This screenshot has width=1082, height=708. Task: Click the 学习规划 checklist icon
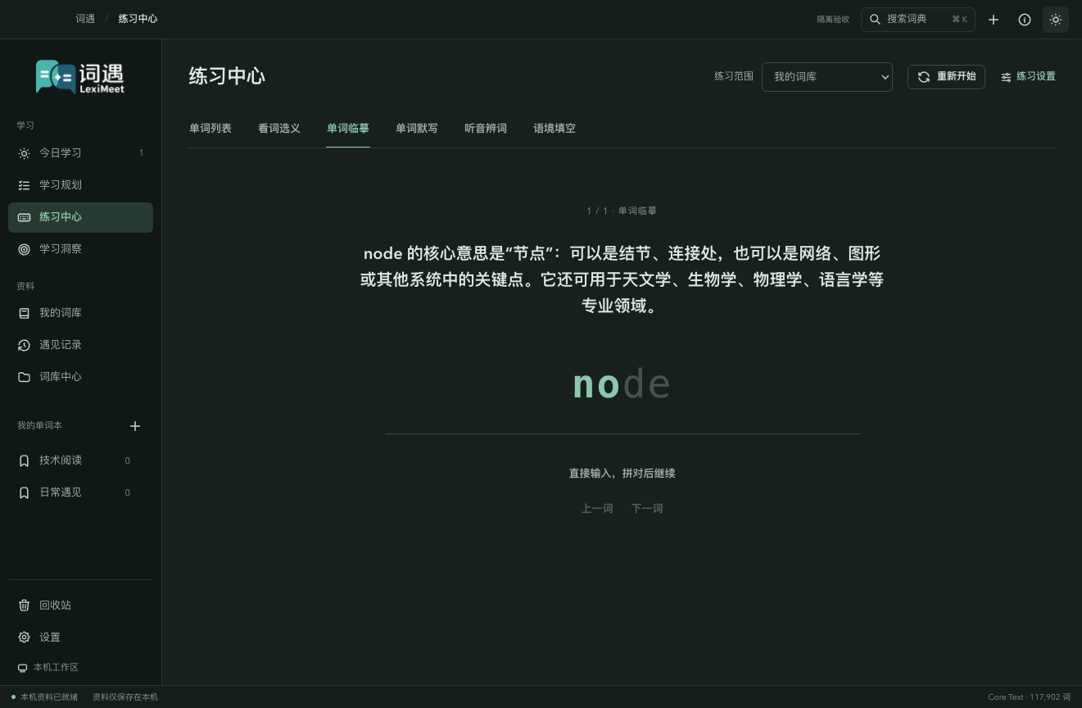(x=25, y=185)
